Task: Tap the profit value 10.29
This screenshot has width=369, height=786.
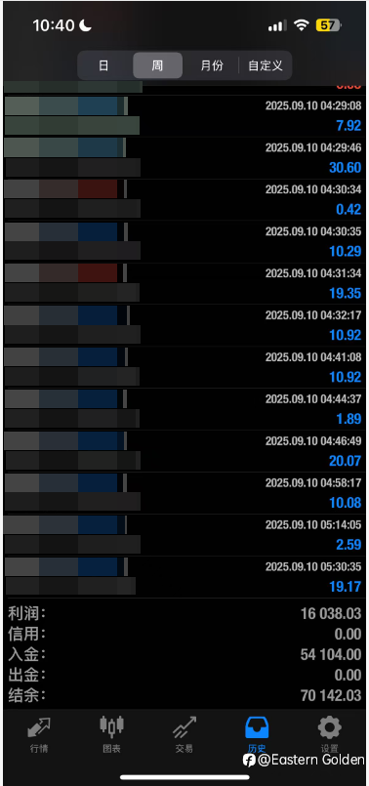Action: [x=346, y=252]
